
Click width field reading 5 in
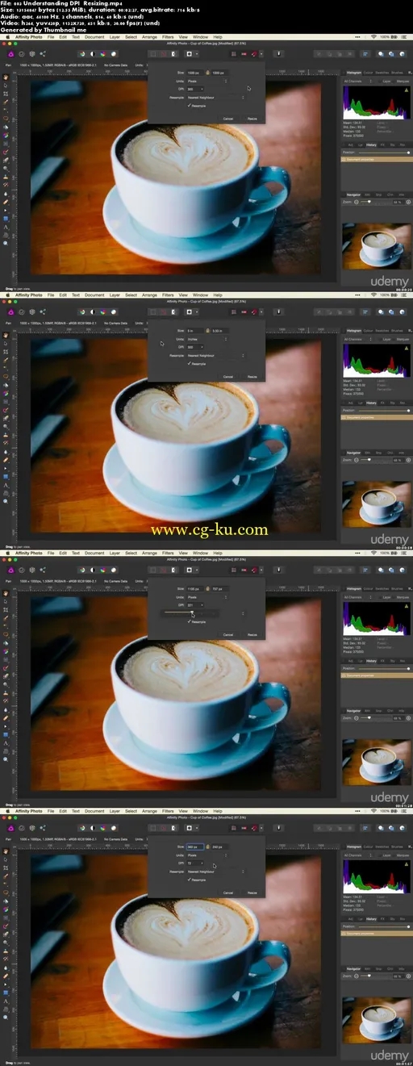point(195,331)
